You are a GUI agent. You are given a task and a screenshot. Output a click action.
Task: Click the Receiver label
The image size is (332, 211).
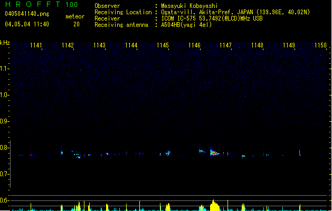coord(107,18)
